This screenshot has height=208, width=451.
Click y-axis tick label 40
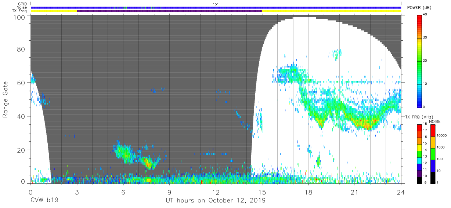[21, 116]
